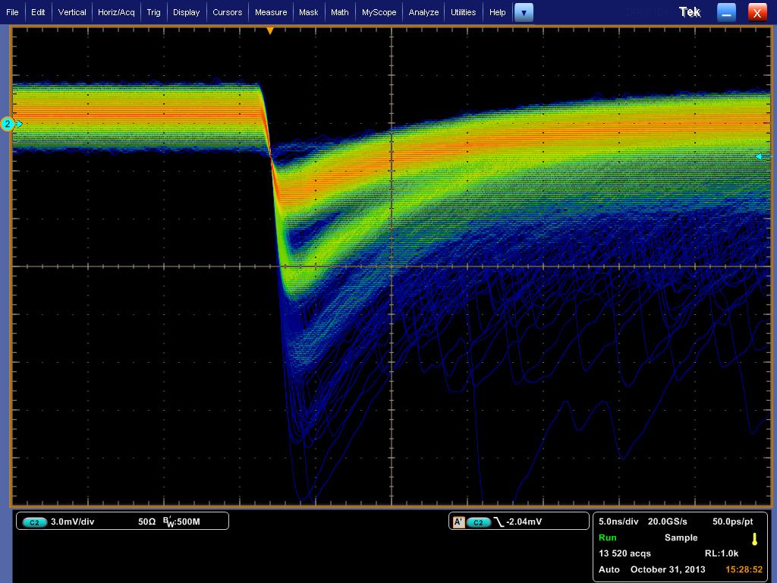Click the Tek logo
Screen dimensions: 777x583
[690, 12]
